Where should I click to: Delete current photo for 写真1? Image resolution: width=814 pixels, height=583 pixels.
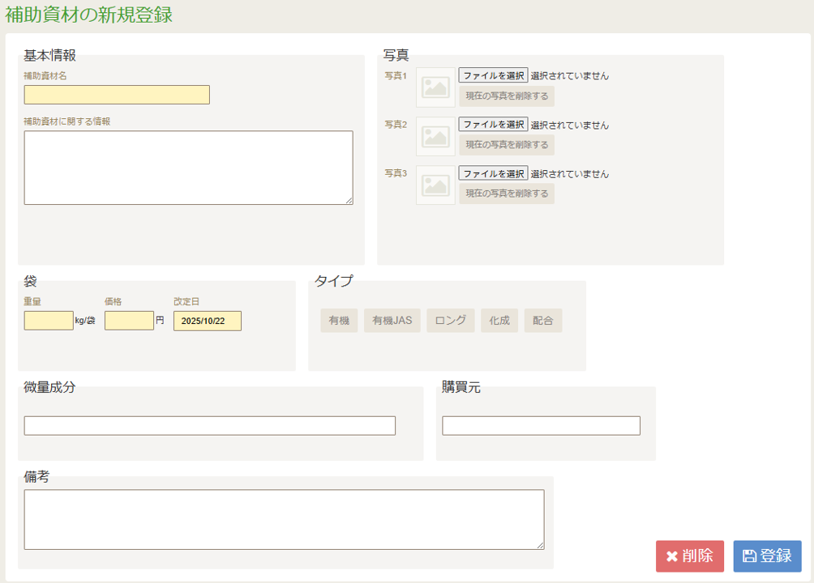(x=507, y=96)
